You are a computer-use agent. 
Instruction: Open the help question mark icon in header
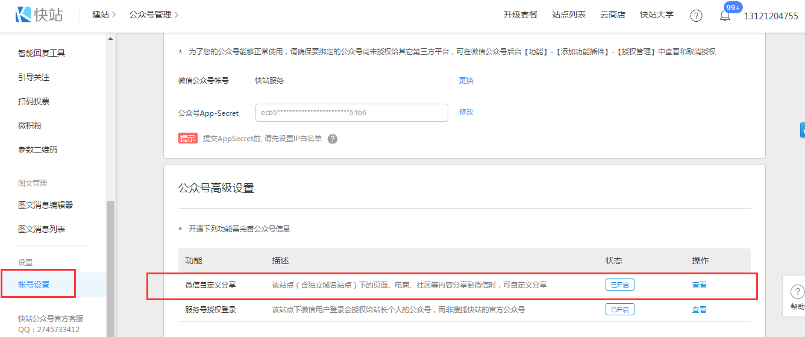(x=696, y=16)
